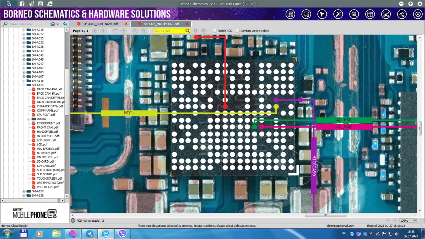The image size is (425, 239).
Task: Expand the SM-A115 folder
Action: (x=24, y=81)
